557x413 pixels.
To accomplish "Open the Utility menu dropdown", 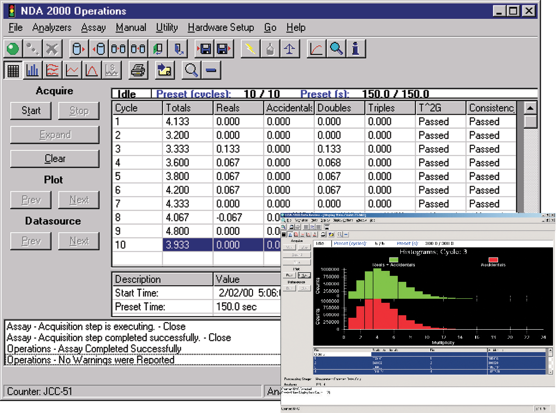I will click(167, 27).
